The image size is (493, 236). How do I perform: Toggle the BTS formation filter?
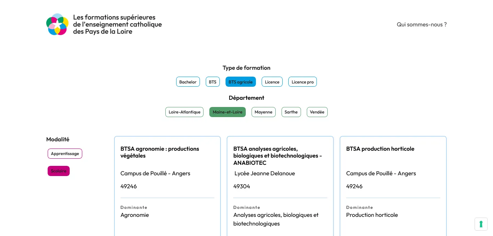(213, 82)
